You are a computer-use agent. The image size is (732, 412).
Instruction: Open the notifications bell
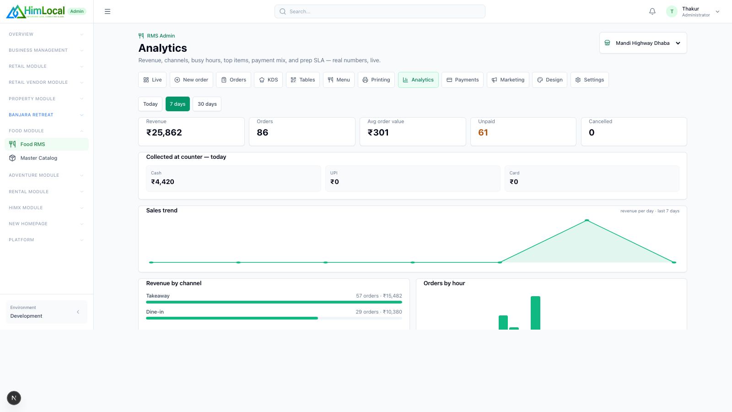pyautogui.click(x=652, y=11)
